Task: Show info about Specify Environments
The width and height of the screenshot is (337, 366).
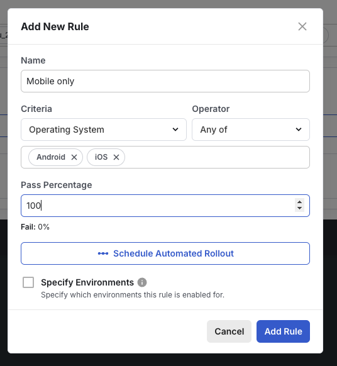Action: pyautogui.click(x=142, y=282)
